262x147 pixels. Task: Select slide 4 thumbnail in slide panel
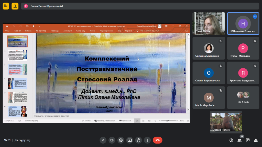(17, 83)
